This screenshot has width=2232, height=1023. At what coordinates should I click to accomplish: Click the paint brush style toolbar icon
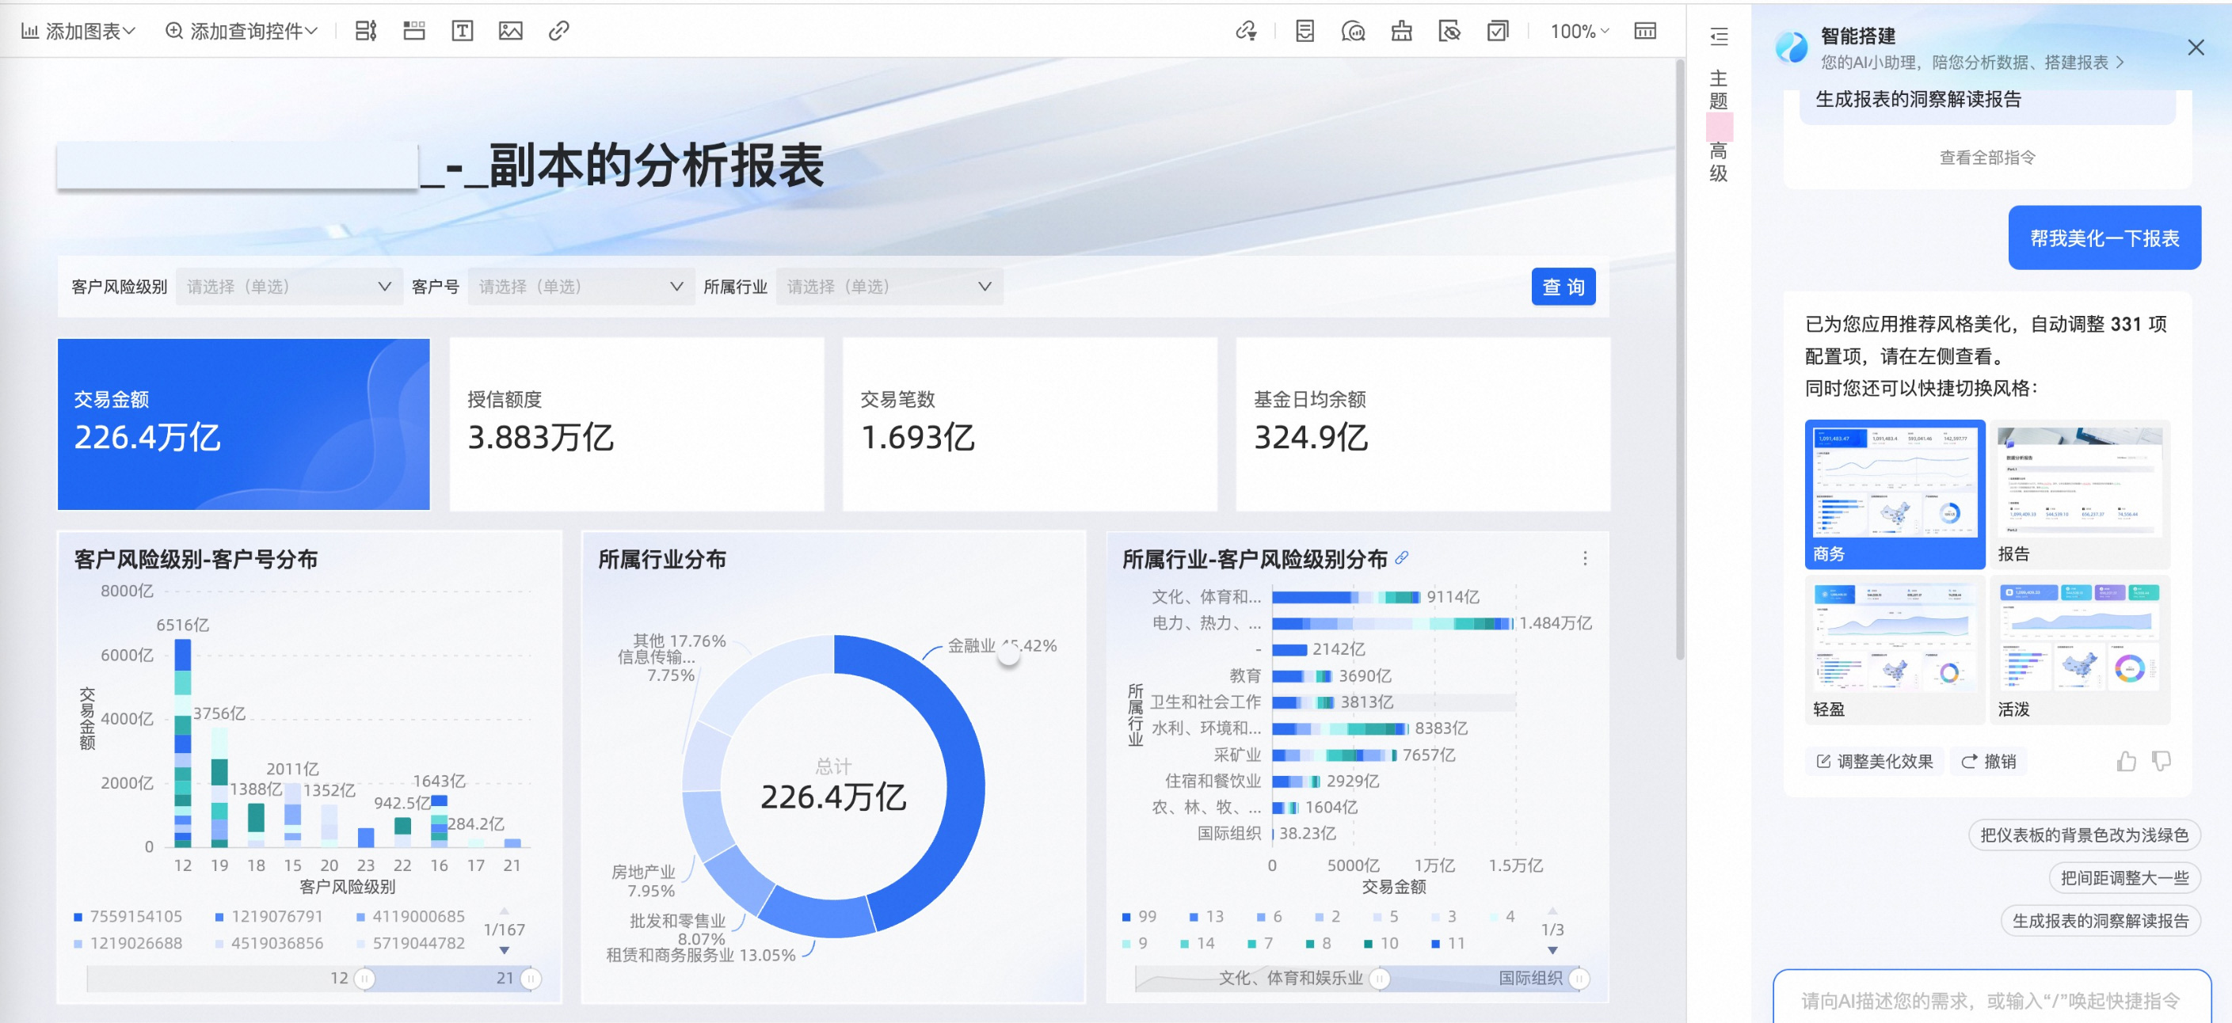1401,31
